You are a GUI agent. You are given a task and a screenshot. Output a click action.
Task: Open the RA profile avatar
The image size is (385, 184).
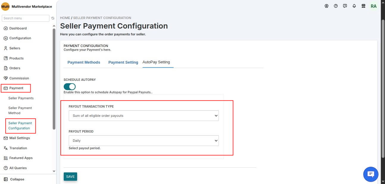tap(373, 6)
